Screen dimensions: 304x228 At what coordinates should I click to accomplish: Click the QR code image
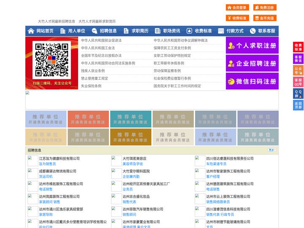coord(52,60)
